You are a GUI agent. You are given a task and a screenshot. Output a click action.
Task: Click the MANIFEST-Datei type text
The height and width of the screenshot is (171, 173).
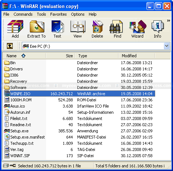(92, 137)
